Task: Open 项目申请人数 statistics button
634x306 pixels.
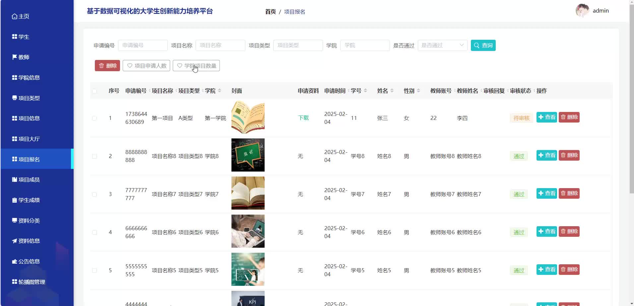Action: pos(146,66)
